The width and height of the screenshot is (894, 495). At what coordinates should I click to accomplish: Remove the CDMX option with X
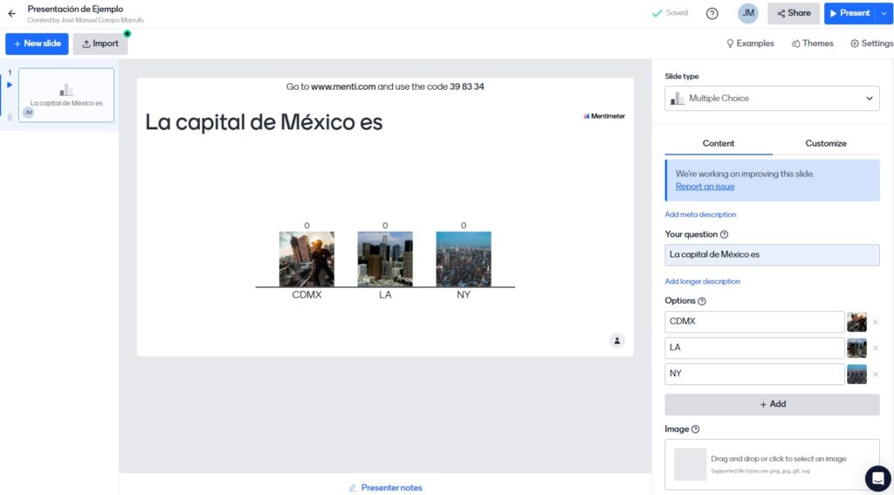tap(876, 322)
